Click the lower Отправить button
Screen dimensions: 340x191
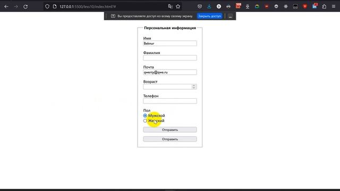(170, 139)
